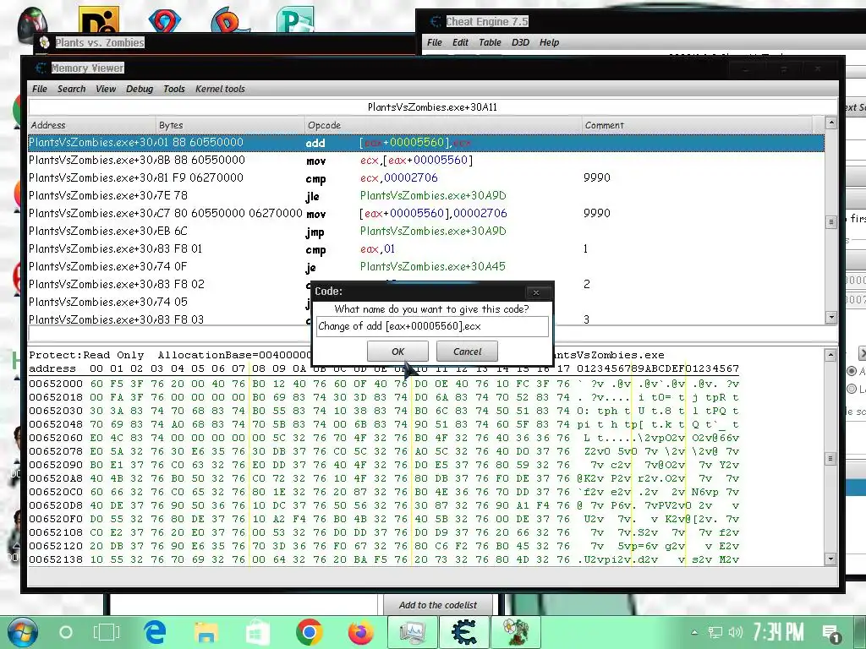Select hex row at address 006520C0
866x649 pixels.
[x=384, y=492]
